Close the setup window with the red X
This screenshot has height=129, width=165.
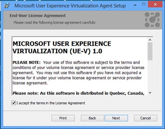coord(155,4)
